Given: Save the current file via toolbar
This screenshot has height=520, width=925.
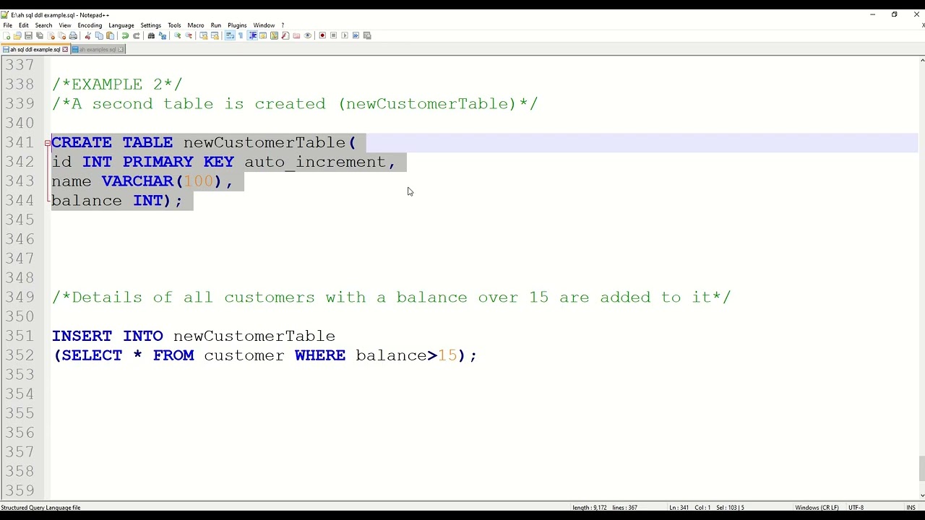Looking at the screenshot, I should (x=28, y=35).
